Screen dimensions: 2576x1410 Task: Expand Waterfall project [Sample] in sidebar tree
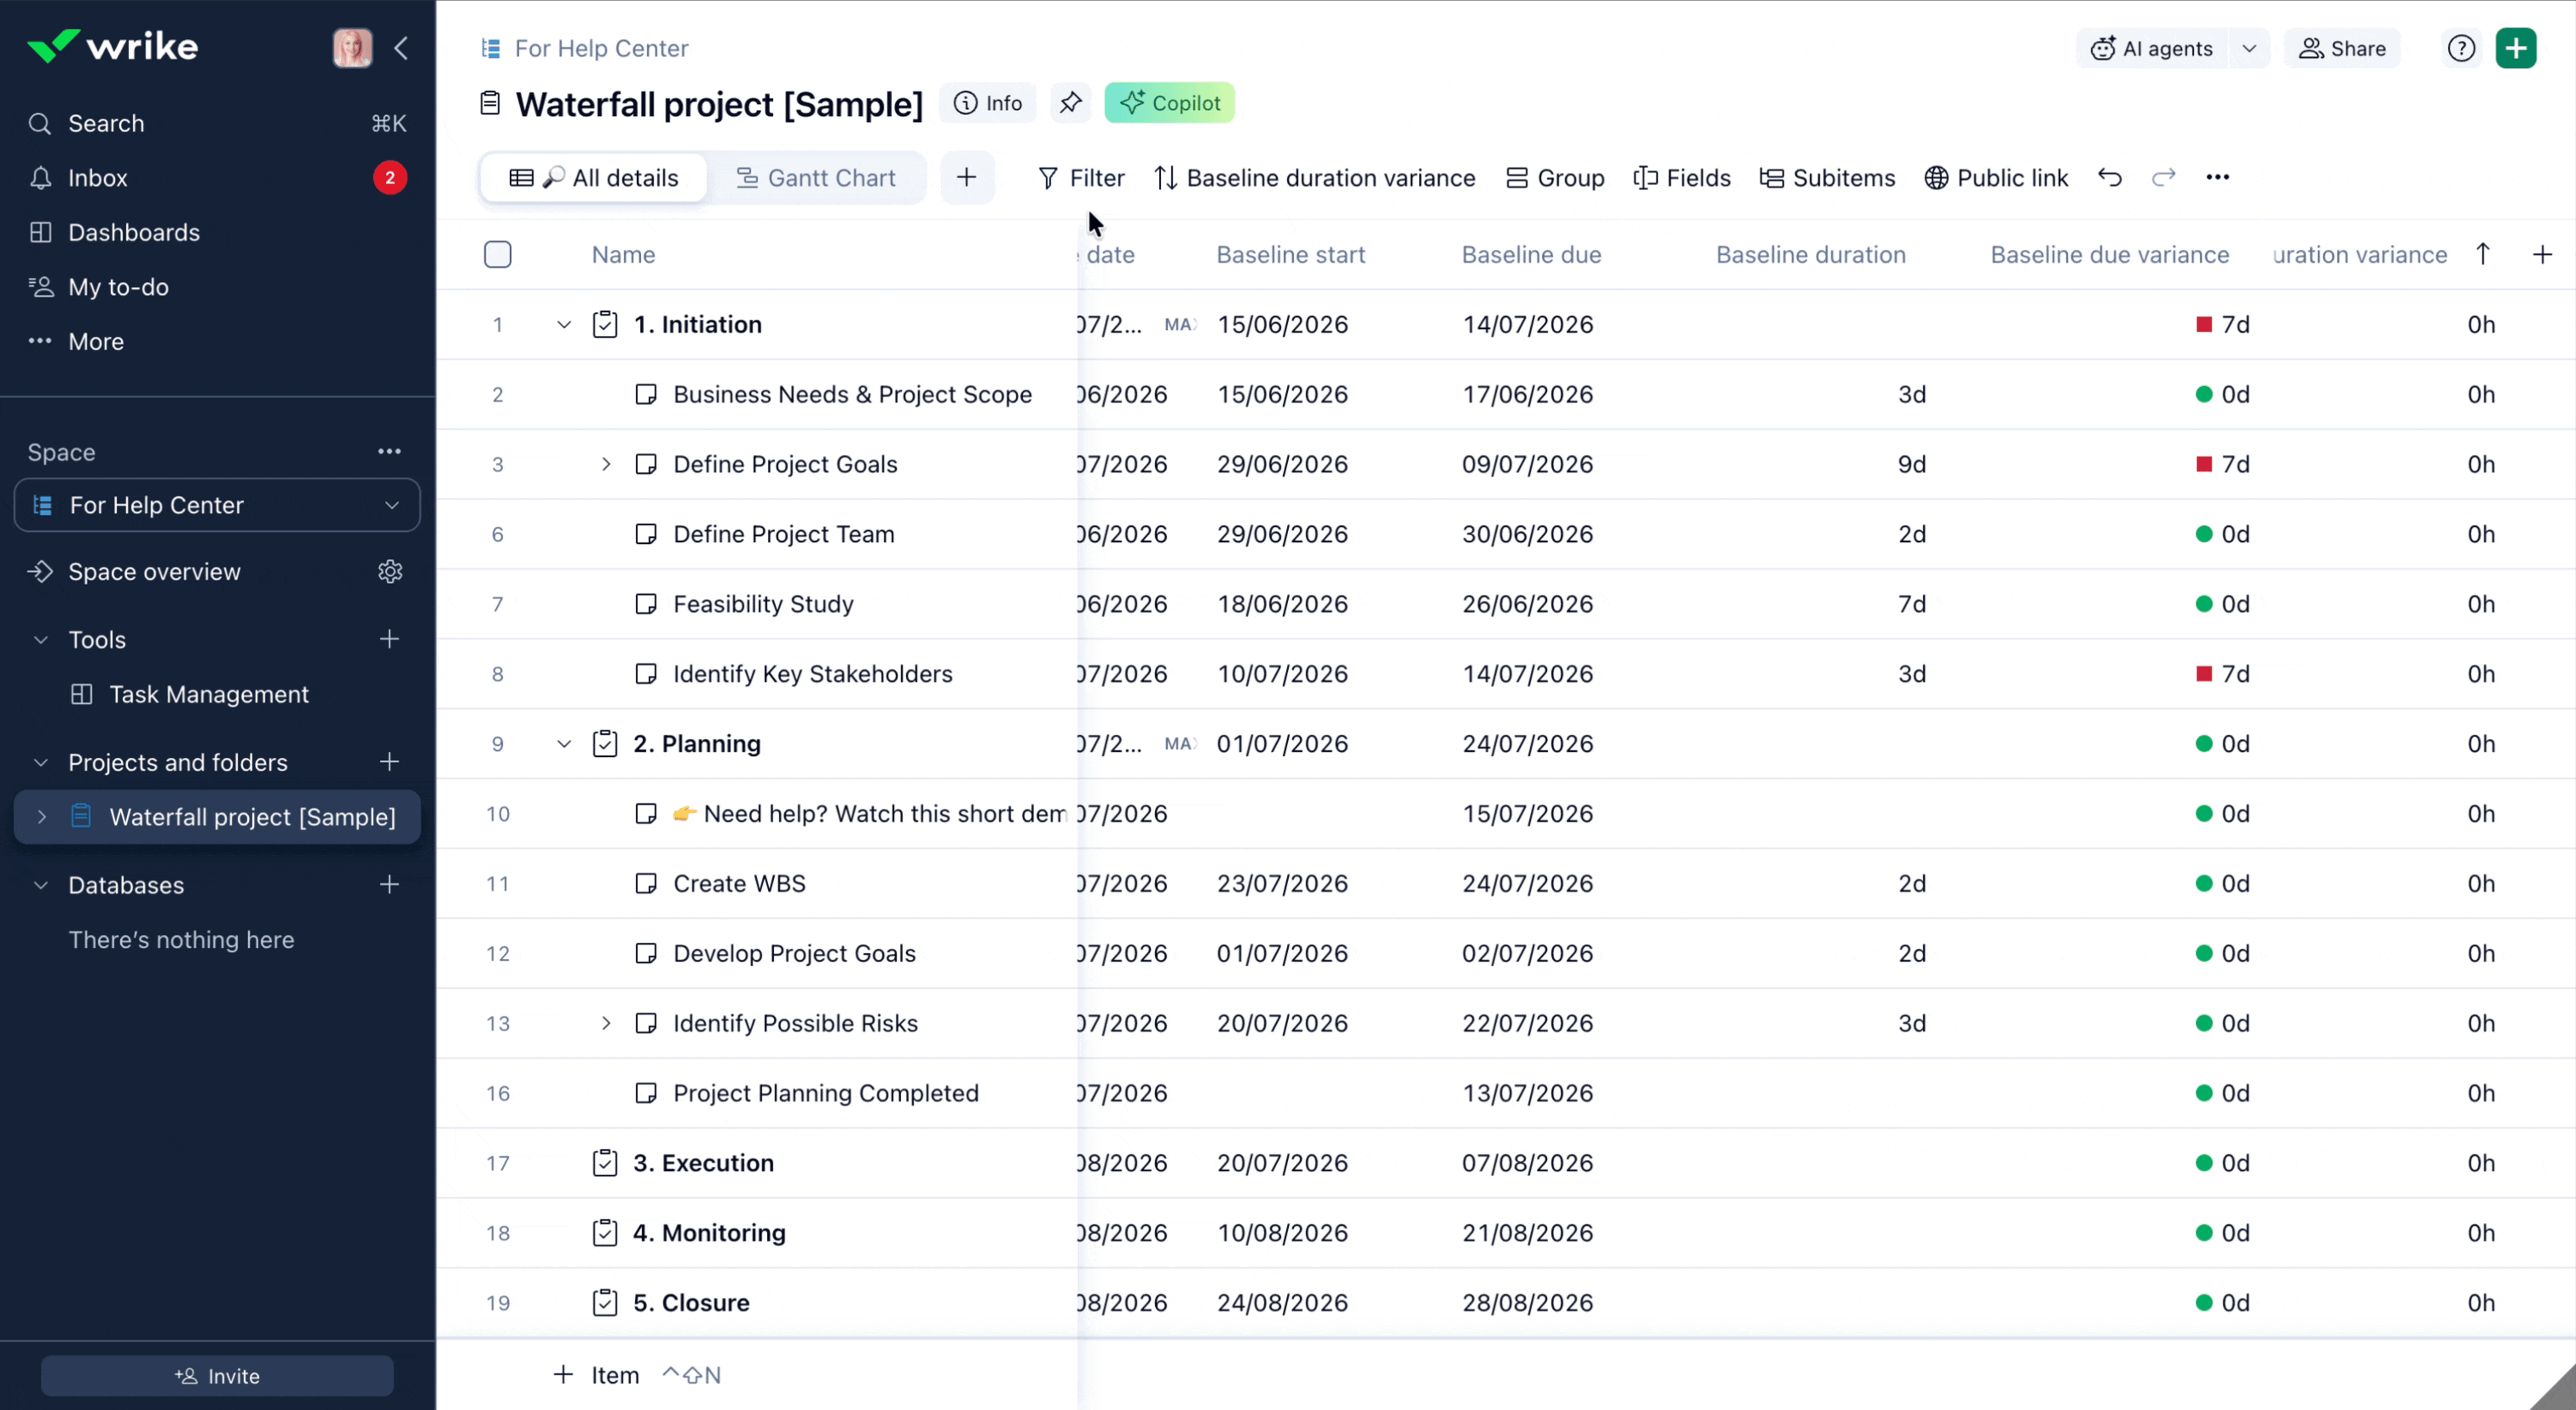tap(42, 817)
